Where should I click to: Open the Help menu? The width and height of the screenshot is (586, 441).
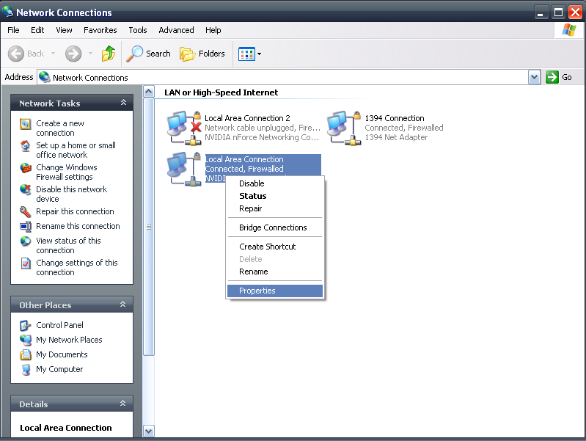click(x=213, y=30)
